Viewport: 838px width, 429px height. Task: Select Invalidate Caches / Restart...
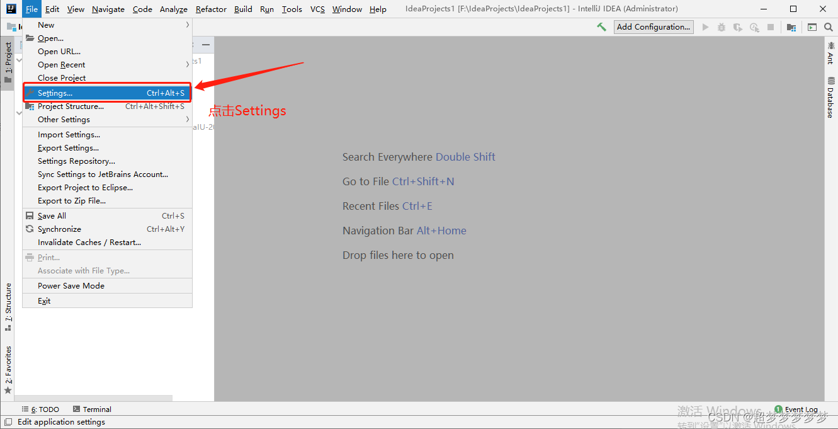(x=107, y=243)
